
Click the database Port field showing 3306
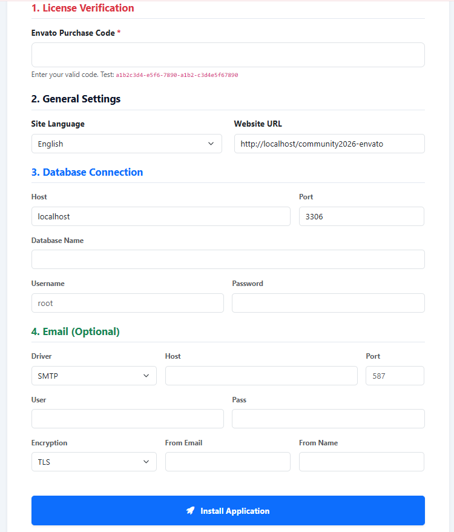click(361, 216)
